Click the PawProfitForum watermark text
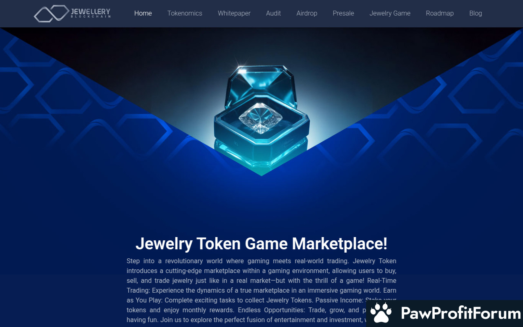The width and height of the screenshot is (523, 327). pos(460,314)
